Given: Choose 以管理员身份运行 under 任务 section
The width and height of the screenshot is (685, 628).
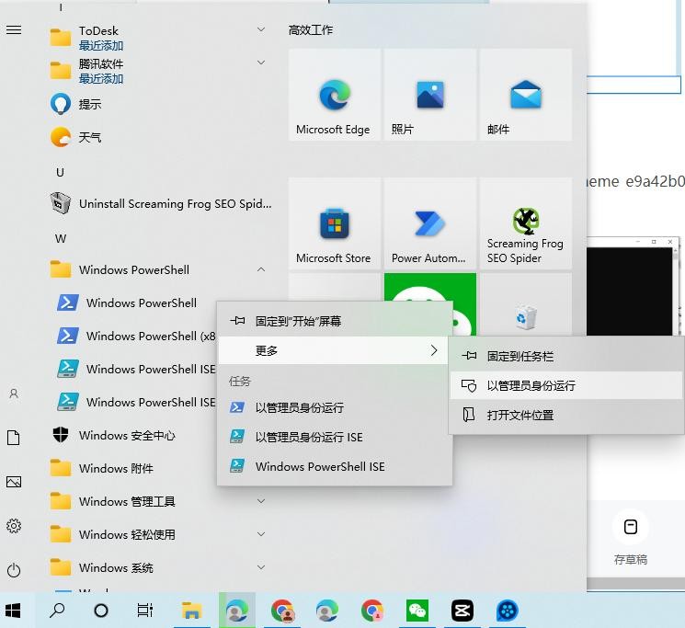Looking at the screenshot, I should coord(335,408).
